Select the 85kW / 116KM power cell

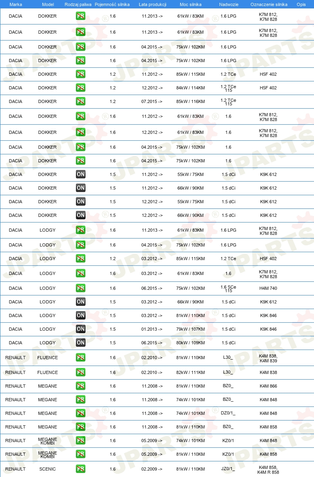191,101
